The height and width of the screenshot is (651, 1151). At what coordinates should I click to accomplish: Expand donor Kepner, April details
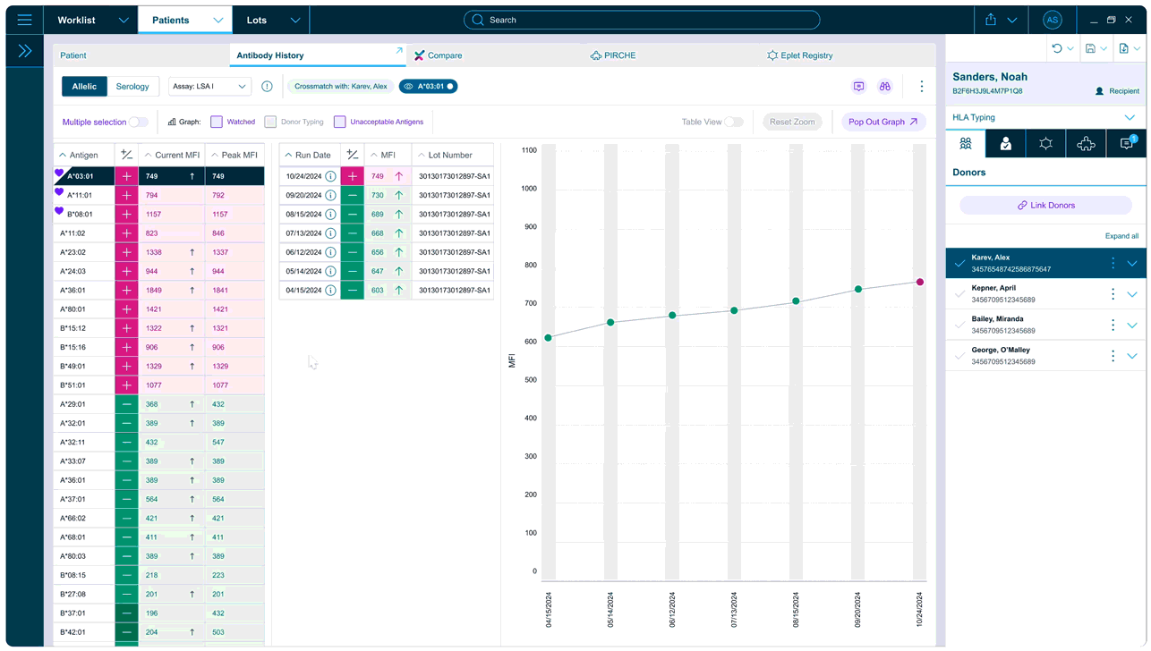1131,294
